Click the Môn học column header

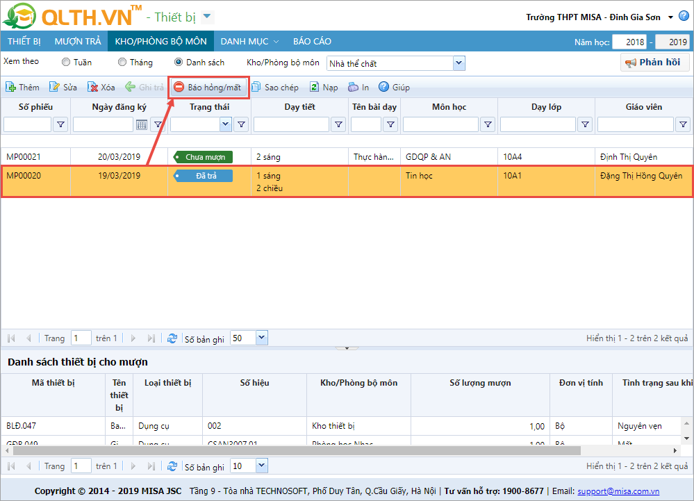(x=449, y=107)
